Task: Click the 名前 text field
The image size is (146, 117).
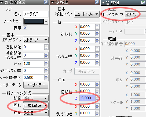Action: point(36,14)
